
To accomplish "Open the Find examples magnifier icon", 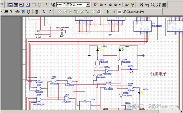I will [126, 5].
